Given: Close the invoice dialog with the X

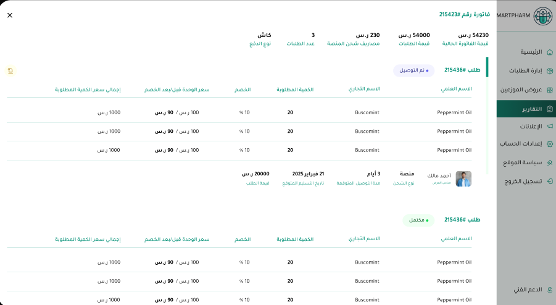Looking at the screenshot, I should pyautogui.click(x=10, y=15).
